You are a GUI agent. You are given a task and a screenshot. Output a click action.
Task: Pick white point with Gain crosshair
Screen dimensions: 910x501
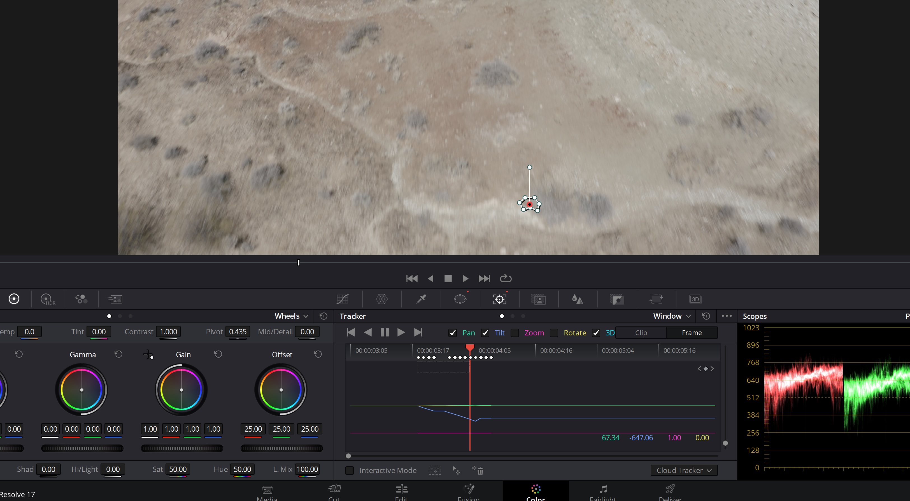[x=148, y=354]
